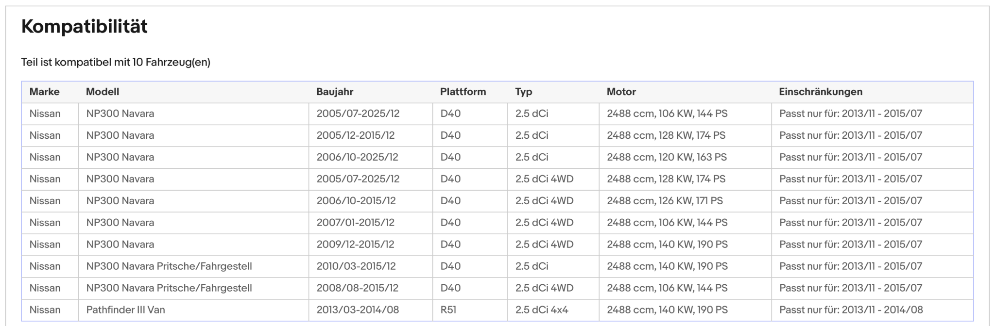995x326 pixels.
Task: Click 'NP300 Navara' in the 2006/10-2025/12 row
Action: pos(120,157)
